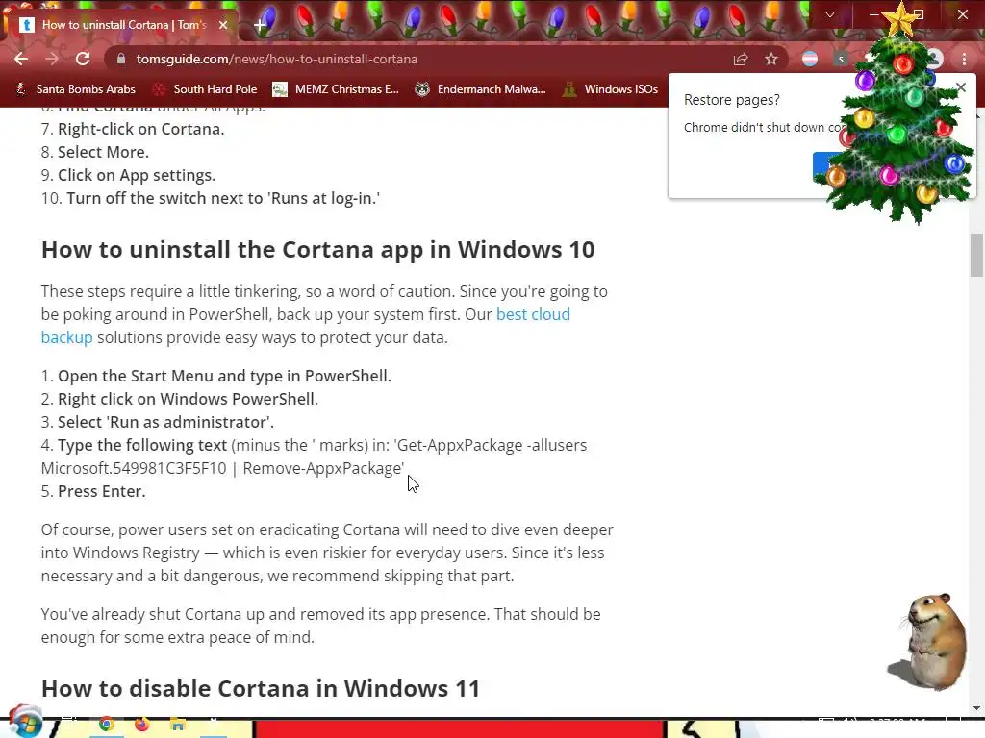Click the vertical scrollbar thumb
Image resolution: width=985 pixels, height=738 pixels.
tap(976, 255)
